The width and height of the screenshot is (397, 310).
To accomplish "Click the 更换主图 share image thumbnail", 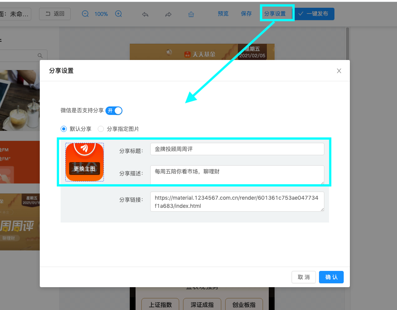I will pyautogui.click(x=85, y=162).
